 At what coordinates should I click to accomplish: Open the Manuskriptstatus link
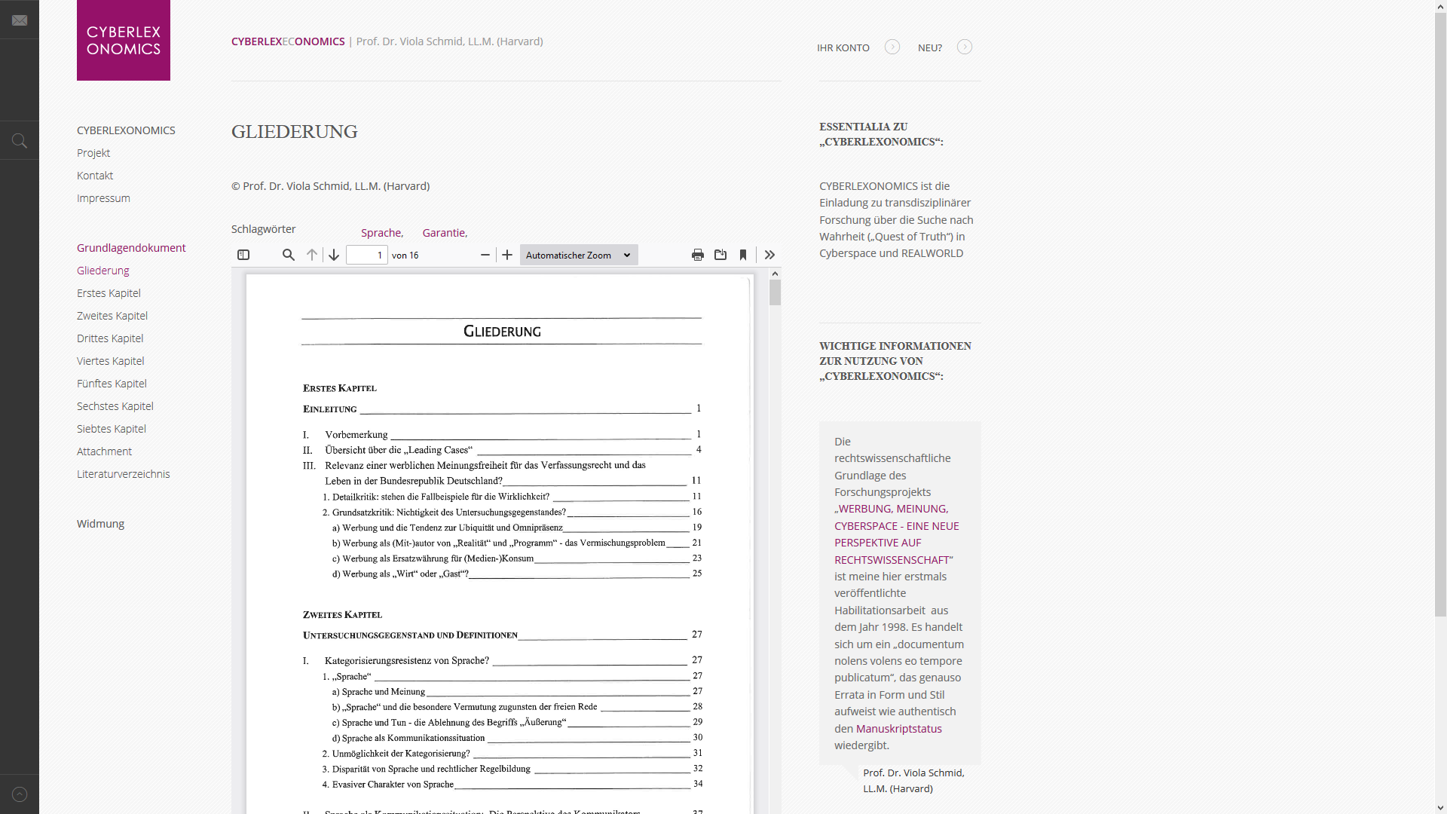click(898, 729)
